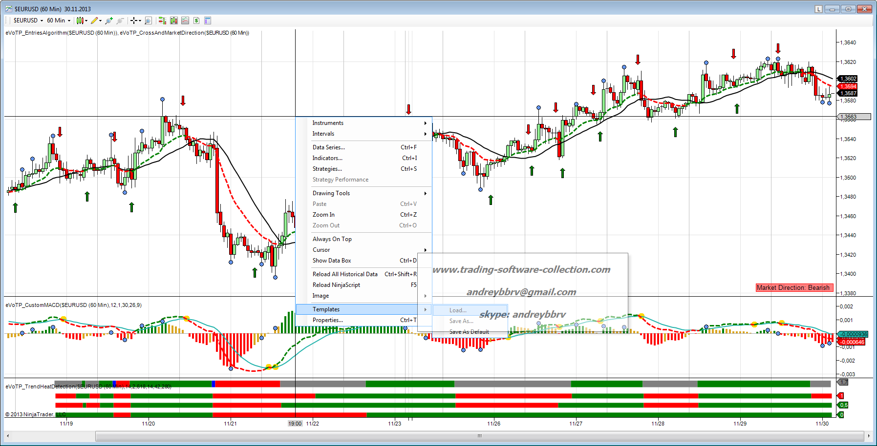Click the line chart toolbar icon
877x446 pixels.
pos(185,20)
